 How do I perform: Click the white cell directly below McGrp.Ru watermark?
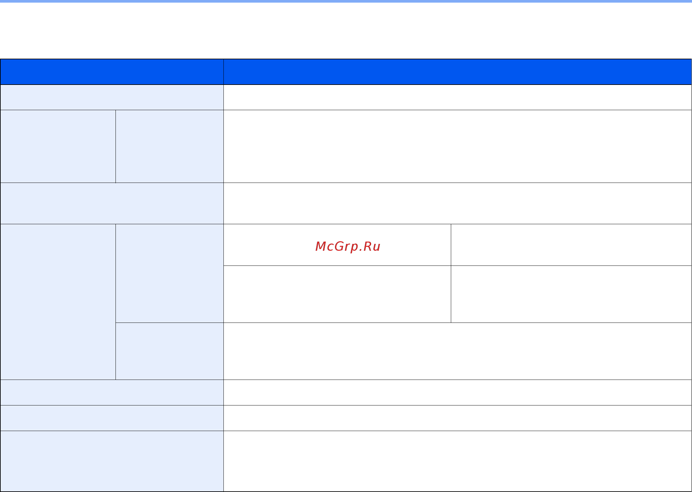coord(337,294)
